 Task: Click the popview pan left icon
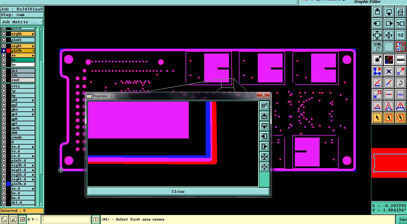(264, 136)
